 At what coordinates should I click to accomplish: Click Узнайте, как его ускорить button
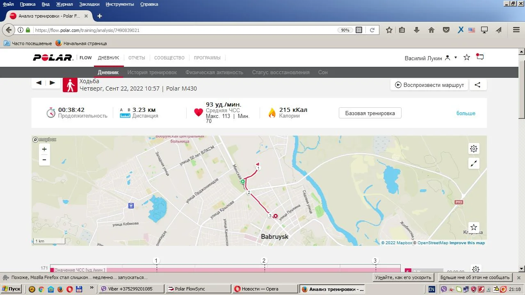point(404,277)
